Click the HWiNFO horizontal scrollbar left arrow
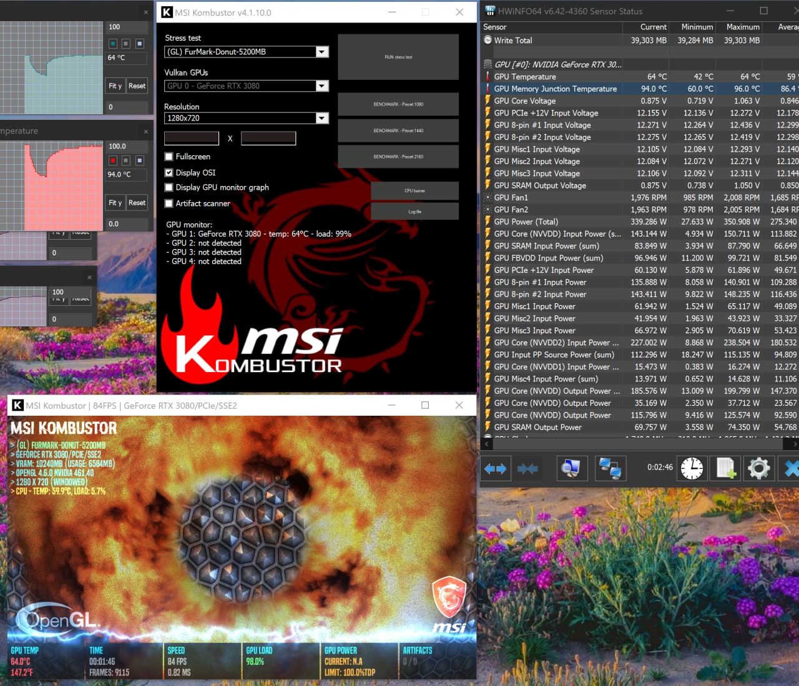799x686 pixels. point(487,444)
